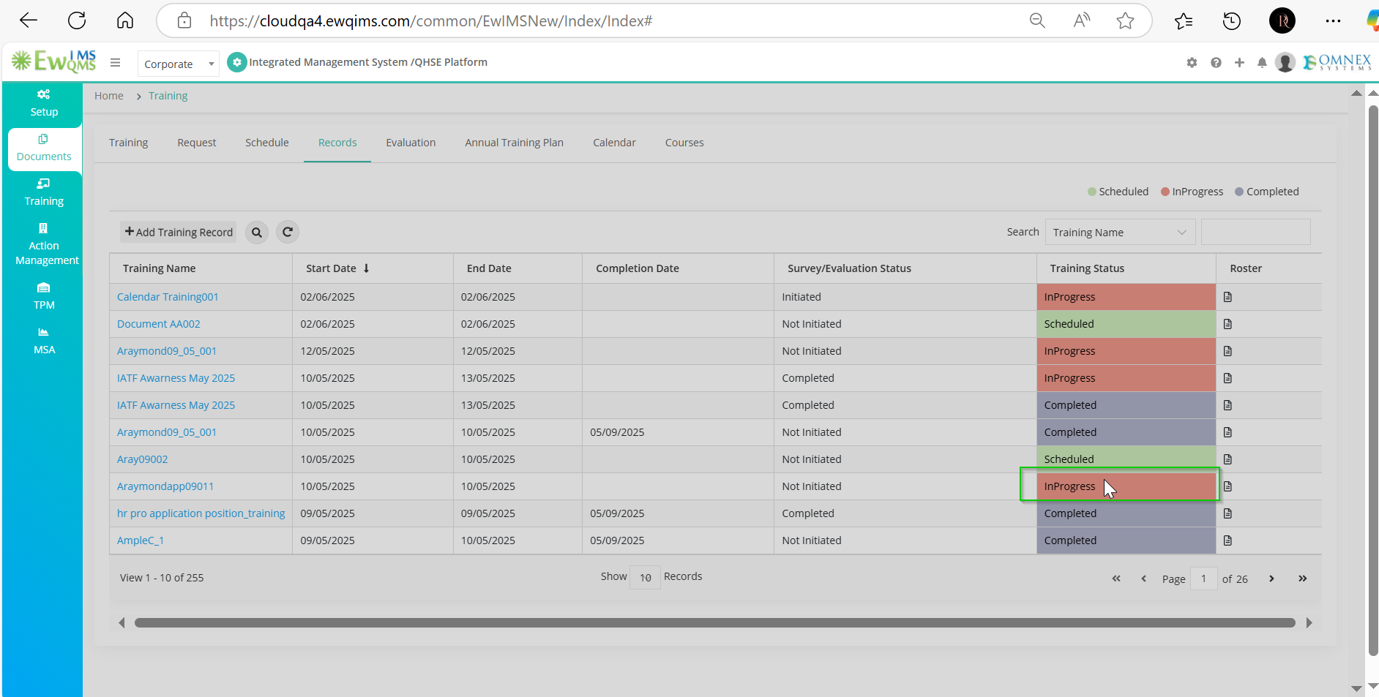
Task: Click the Training breadcrumb link
Action: pos(168,96)
